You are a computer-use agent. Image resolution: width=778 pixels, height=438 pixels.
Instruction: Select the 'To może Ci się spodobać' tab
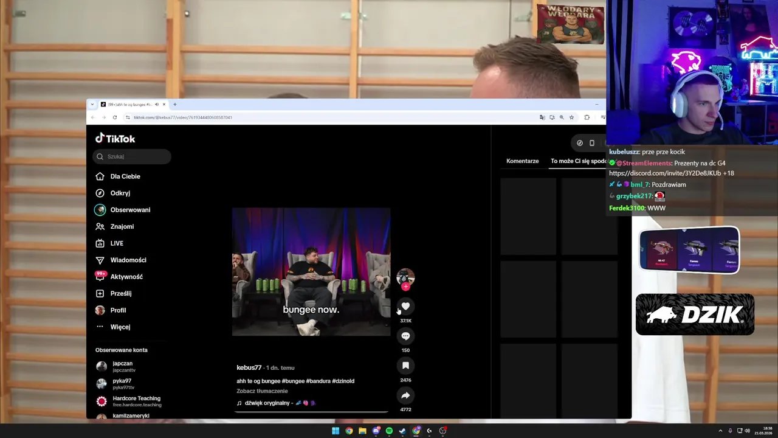click(x=579, y=161)
